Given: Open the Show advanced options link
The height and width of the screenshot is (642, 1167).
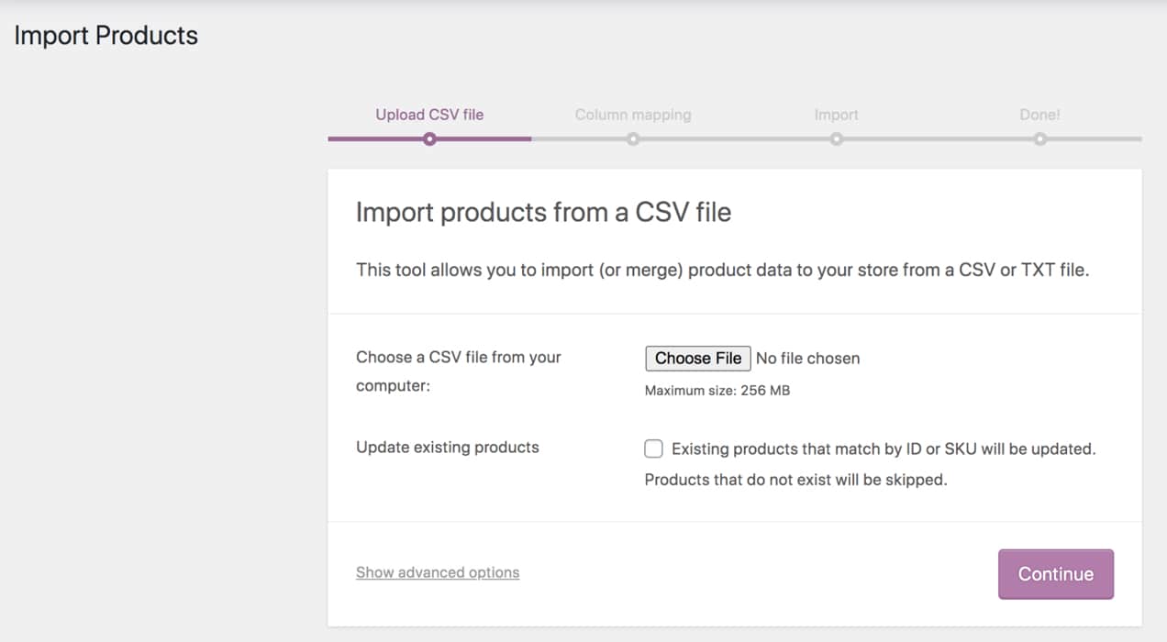Looking at the screenshot, I should pyautogui.click(x=438, y=572).
